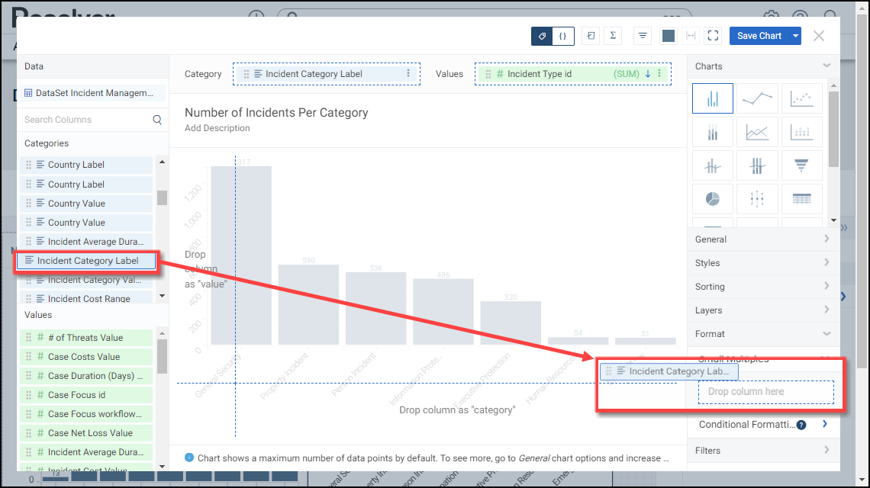Select the dot plot chart type
This screenshot has height=488, width=870.
pos(801,132)
